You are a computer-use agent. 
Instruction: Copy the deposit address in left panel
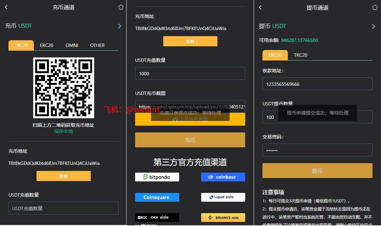[64, 176]
